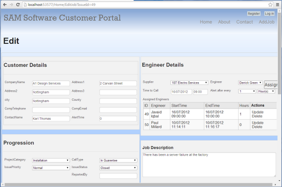Click Update for engineer Javaid Iqbal
This screenshot has width=282, height=187.
point(258,112)
